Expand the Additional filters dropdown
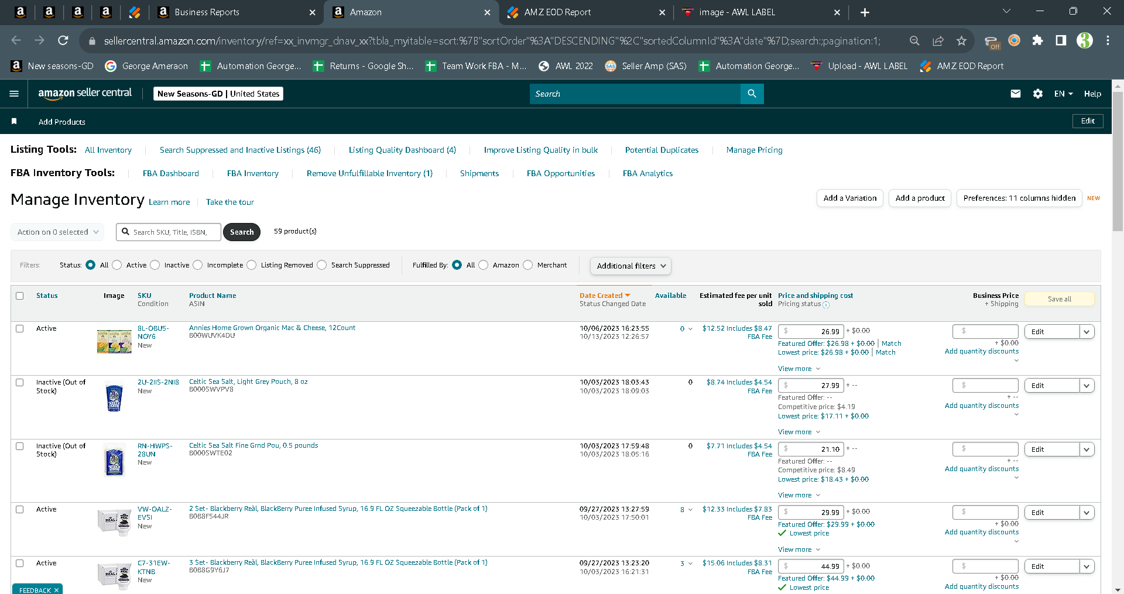Screen dimensions: 1124x594 [630, 266]
